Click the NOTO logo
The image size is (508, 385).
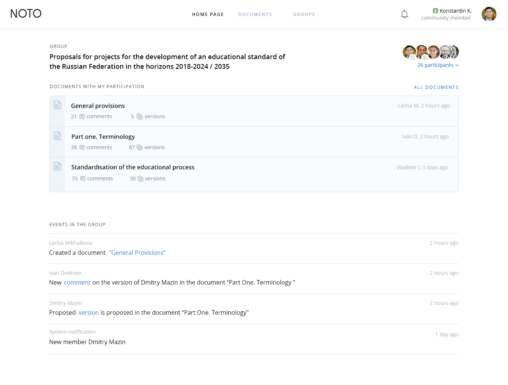click(x=26, y=14)
